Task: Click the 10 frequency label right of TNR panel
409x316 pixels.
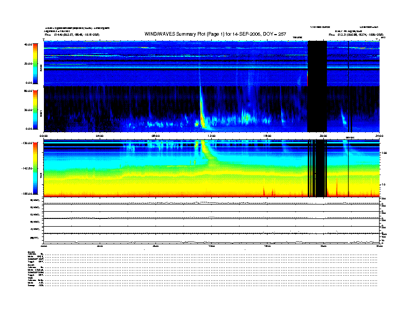Action: pyautogui.click(x=383, y=185)
